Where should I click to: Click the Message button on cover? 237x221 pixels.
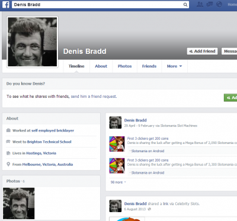click(229, 51)
